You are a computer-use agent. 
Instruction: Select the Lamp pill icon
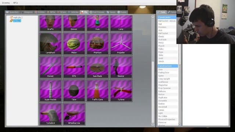pyautogui.click(x=121, y=23)
